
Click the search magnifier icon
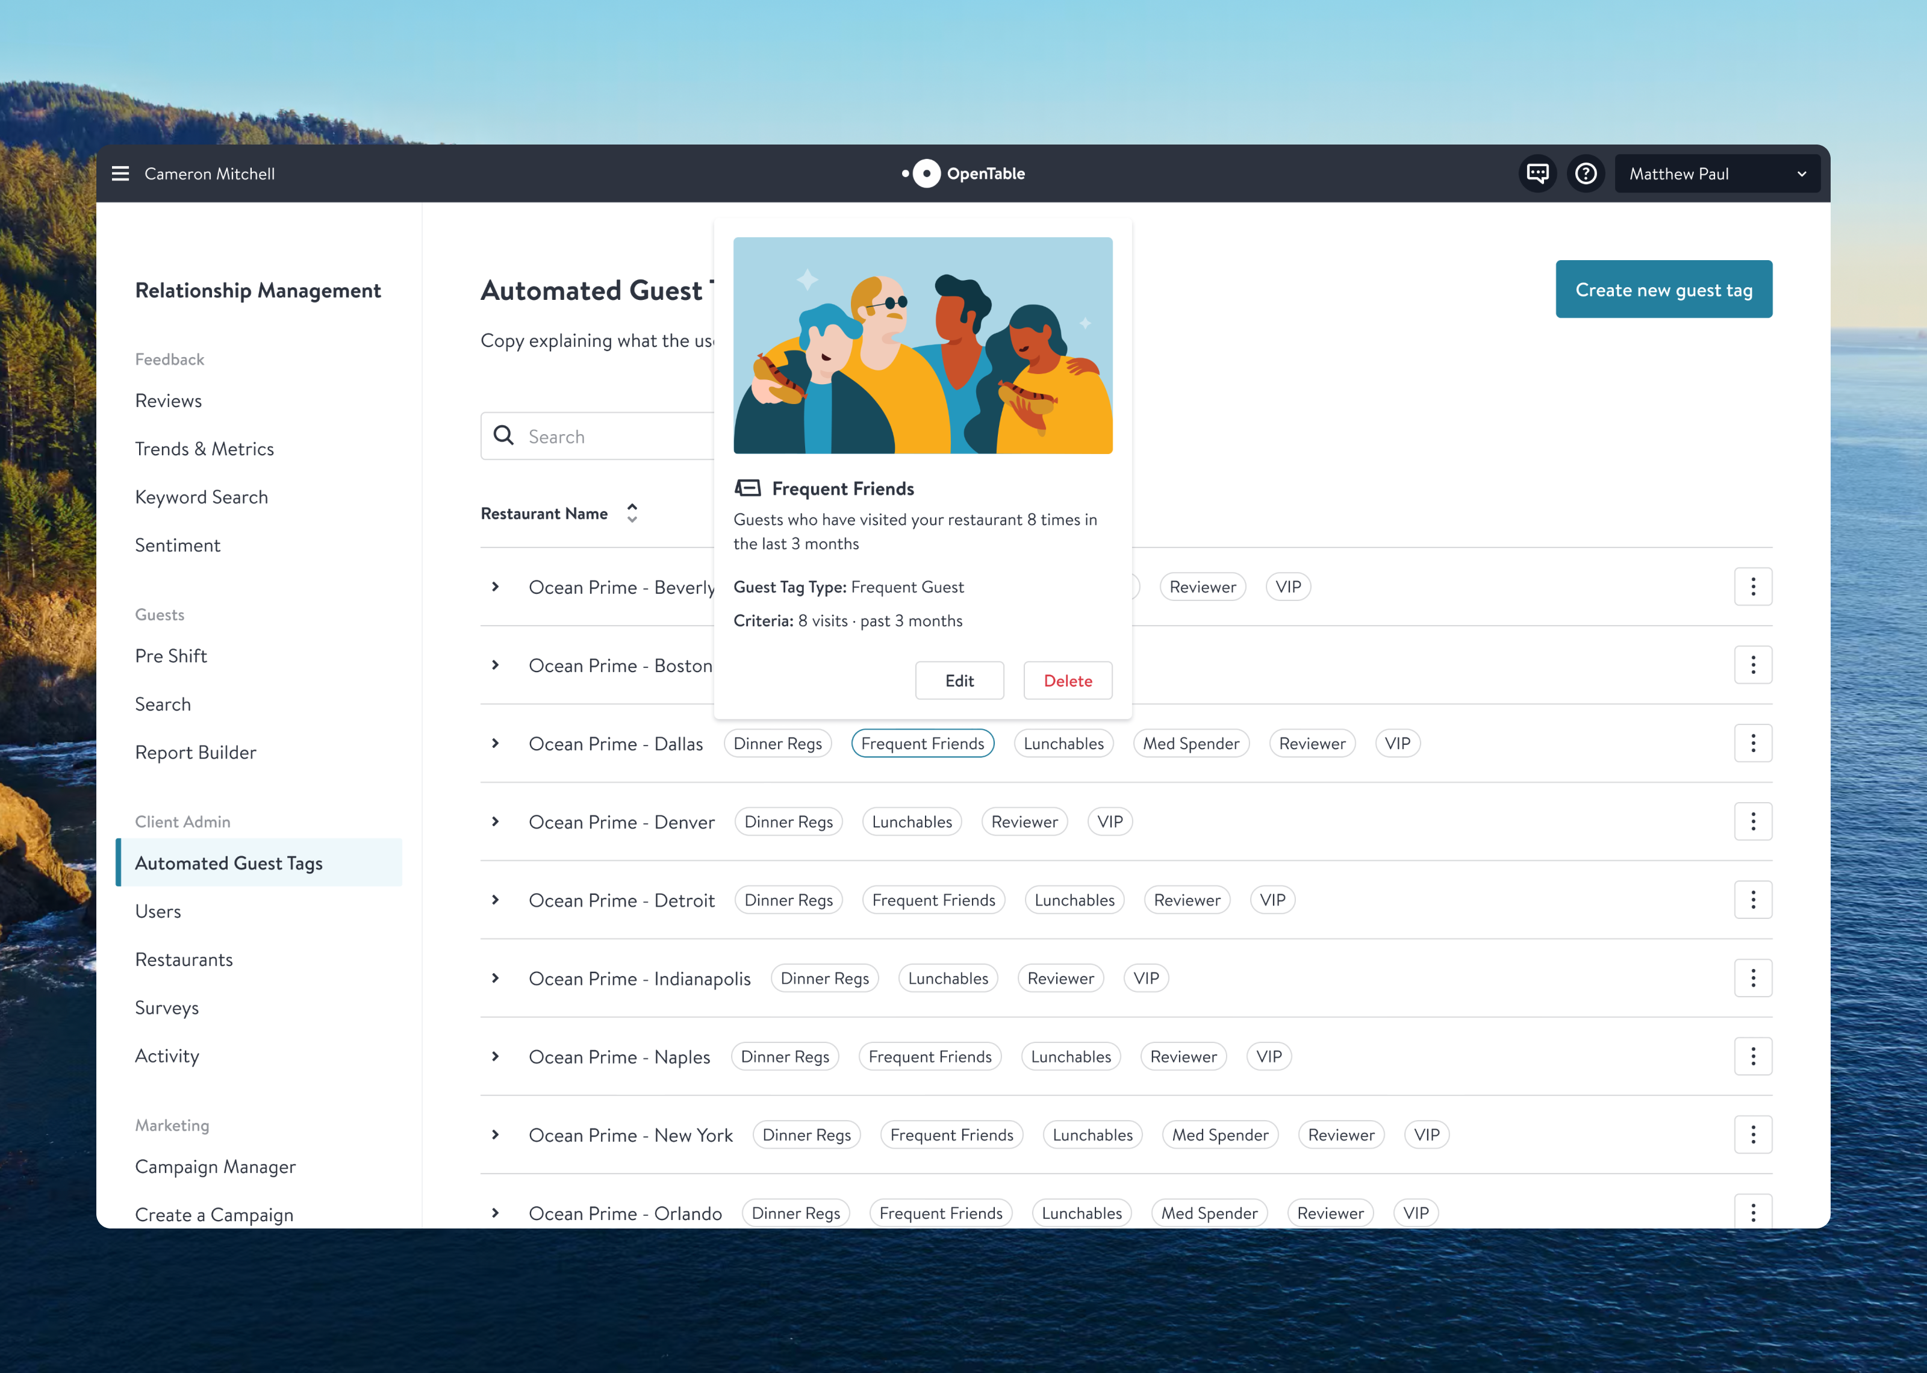click(503, 435)
